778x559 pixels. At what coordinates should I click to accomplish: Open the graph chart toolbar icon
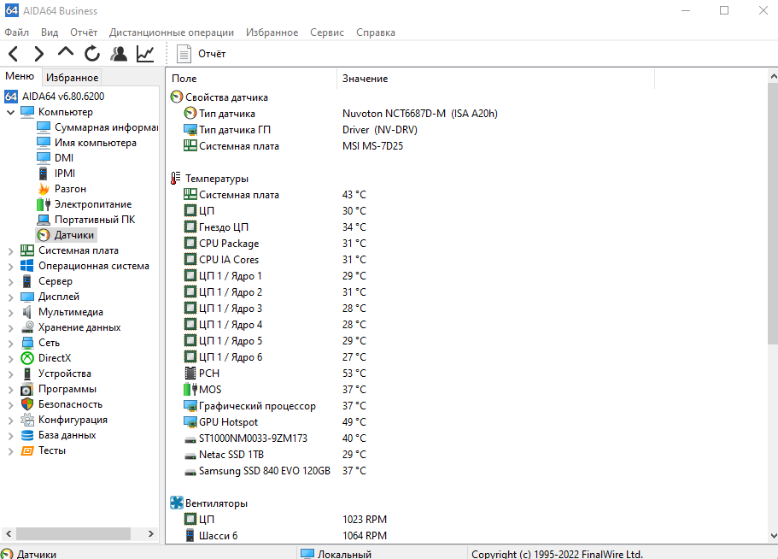pos(145,54)
